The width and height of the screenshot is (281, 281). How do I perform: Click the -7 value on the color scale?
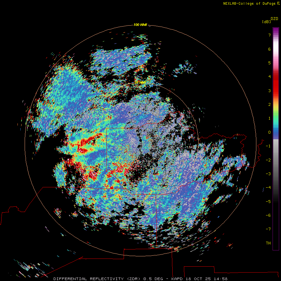268,229
